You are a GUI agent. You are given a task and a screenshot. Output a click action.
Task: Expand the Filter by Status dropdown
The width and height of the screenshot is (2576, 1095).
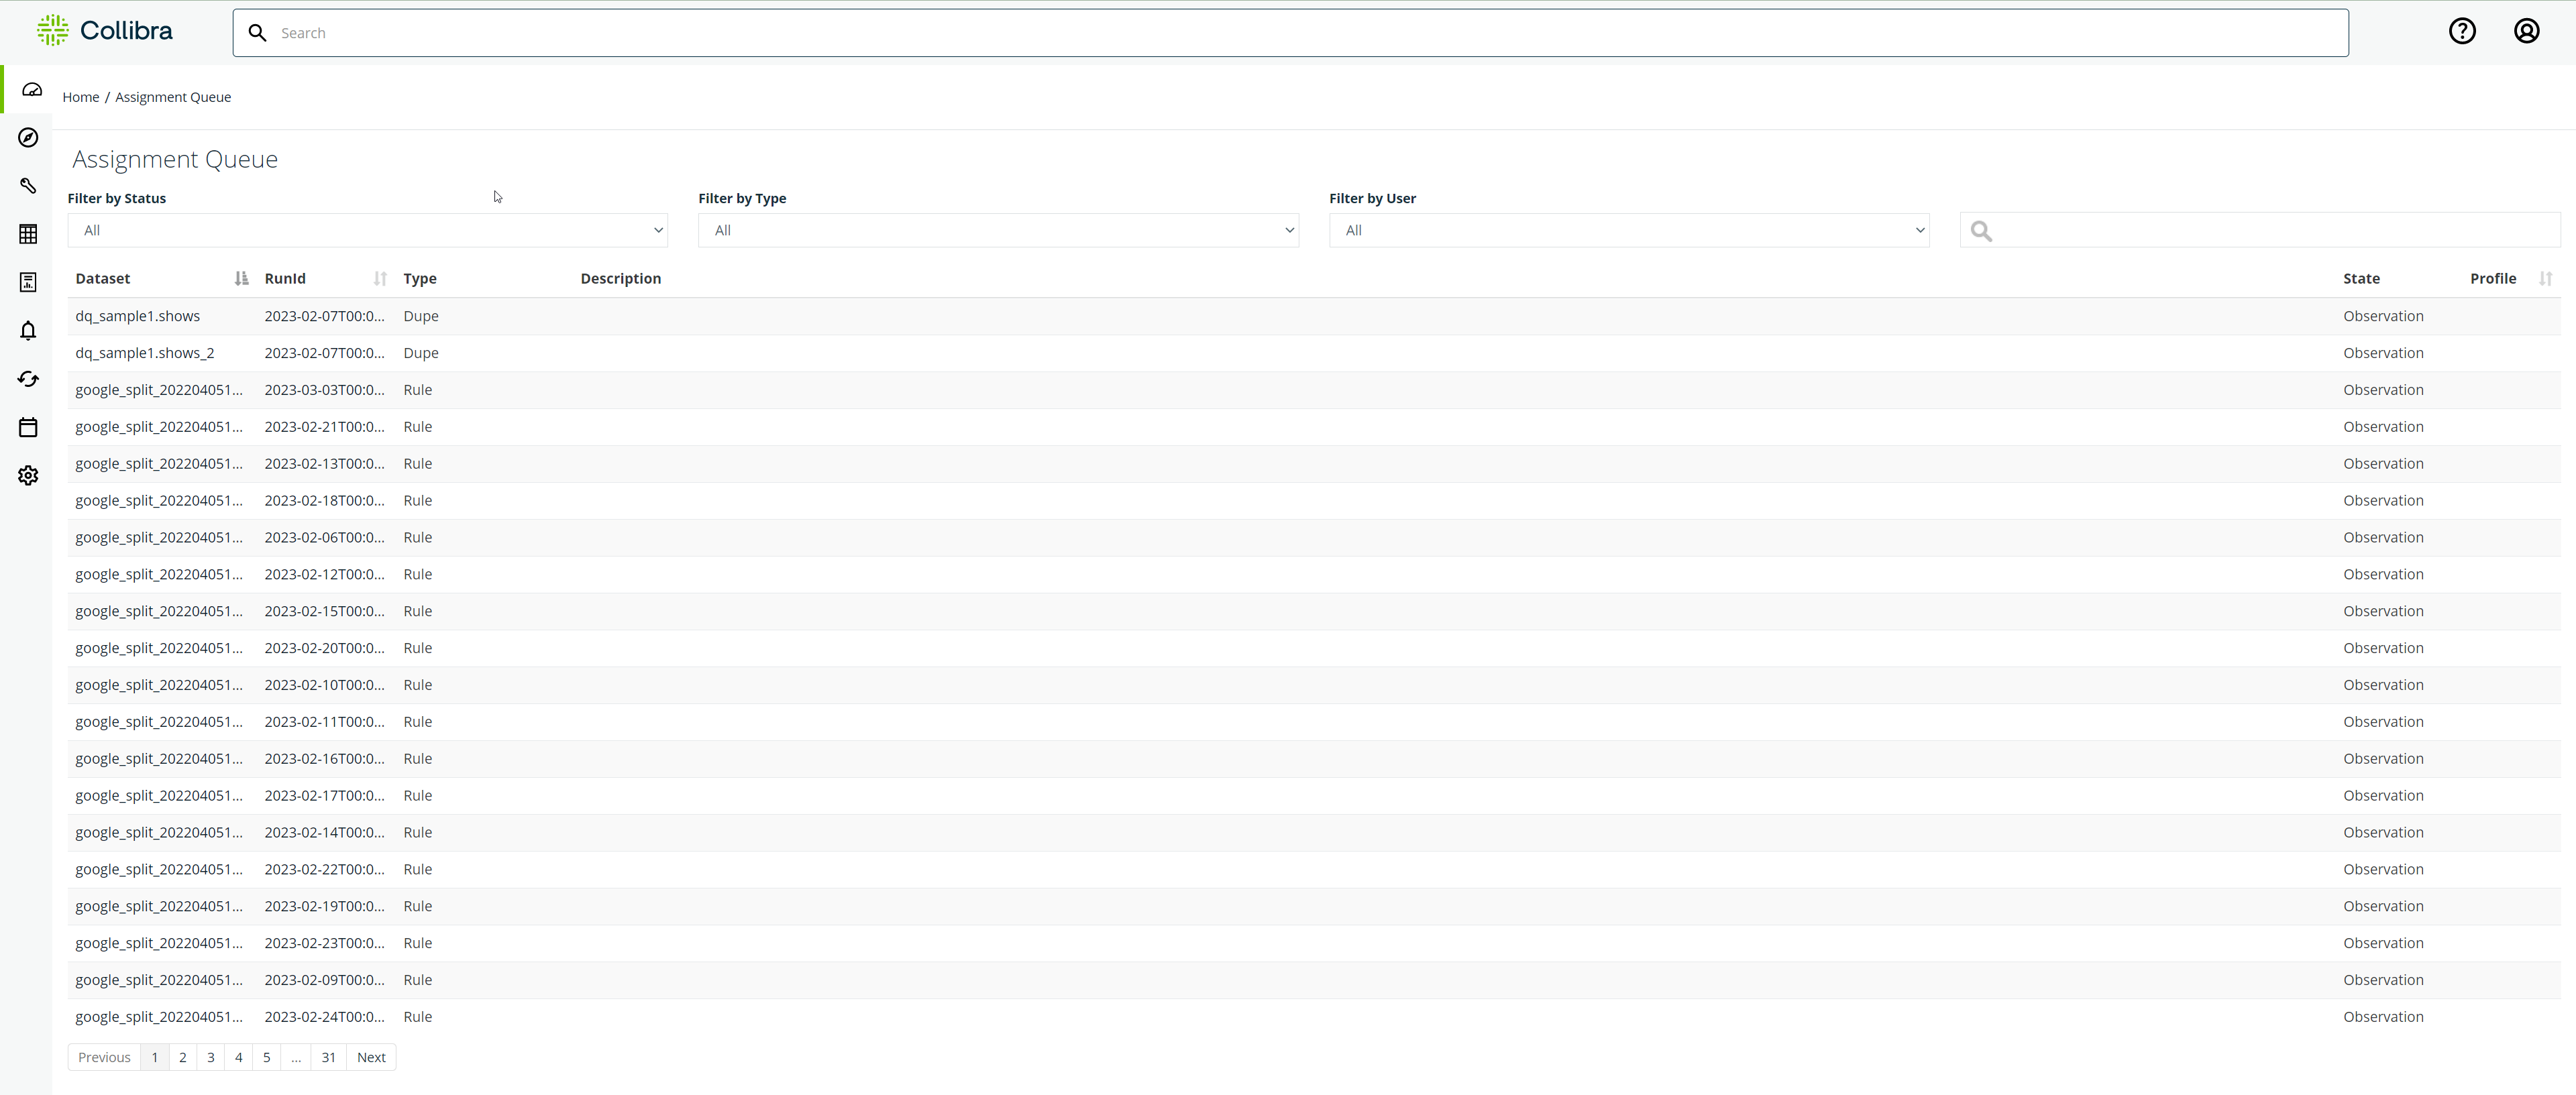coord(367,230)
